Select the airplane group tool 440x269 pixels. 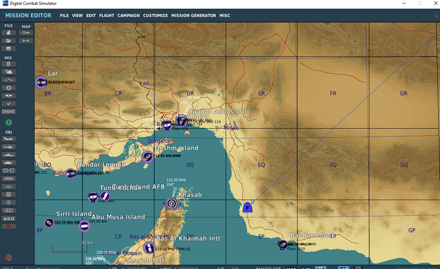(x=9, y=139)
